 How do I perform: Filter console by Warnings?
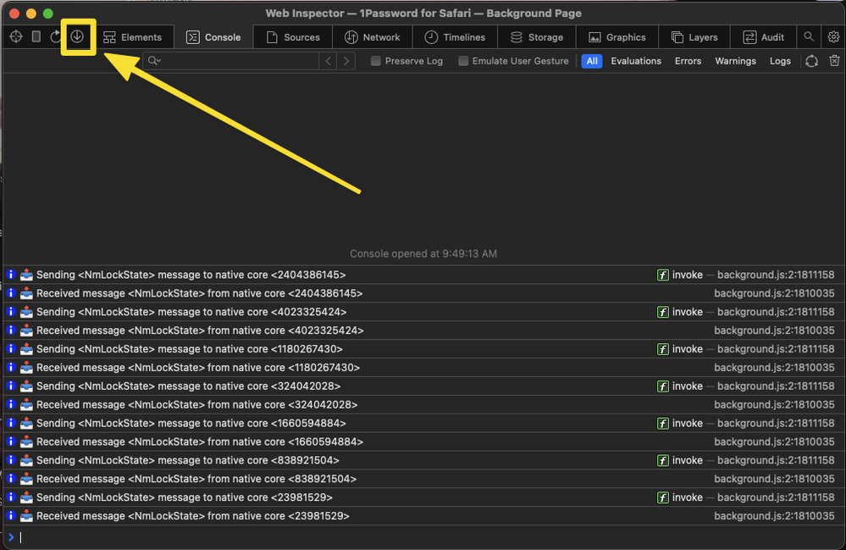[x=735, y=61]
